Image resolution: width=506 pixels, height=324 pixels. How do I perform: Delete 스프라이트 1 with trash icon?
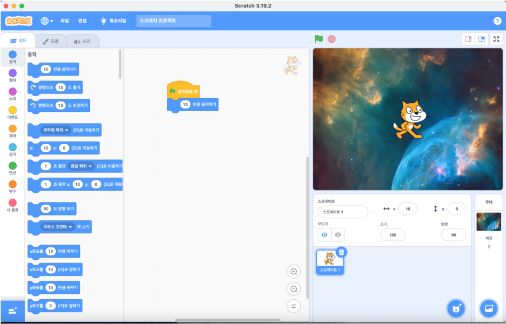click(x=341, y=252)
